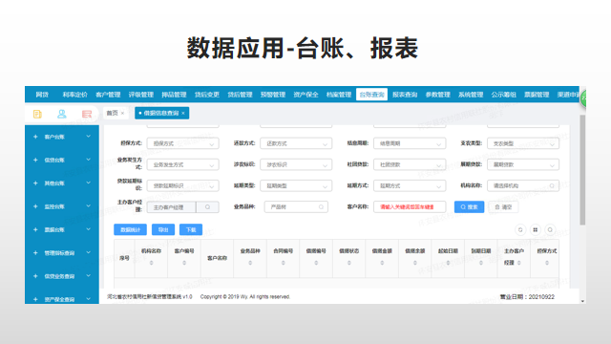Click the round search toggle icon above table

(550, 229)
